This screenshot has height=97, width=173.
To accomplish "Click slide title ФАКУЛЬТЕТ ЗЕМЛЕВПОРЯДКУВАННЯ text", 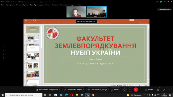I will (x=95, y=42).
